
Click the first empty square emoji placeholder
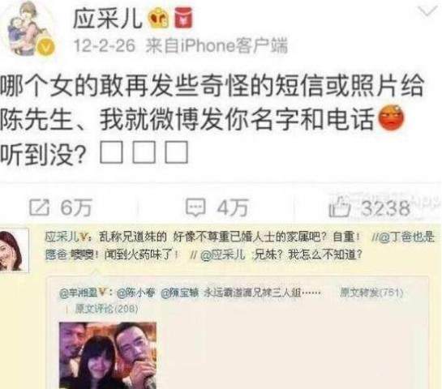point(111,152)
